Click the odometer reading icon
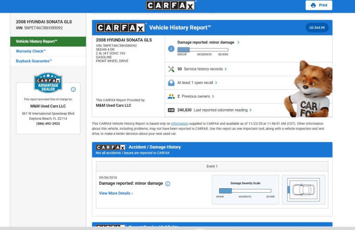 [x=171, y=110]
